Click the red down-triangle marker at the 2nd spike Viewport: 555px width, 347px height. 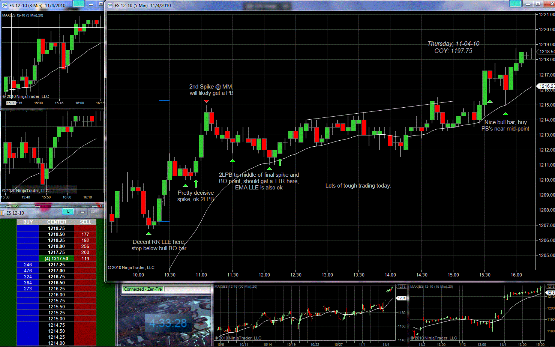tap(206, 101)
